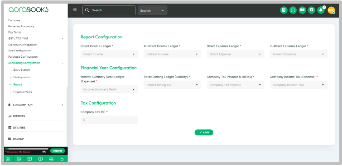Click the Aorabooks logo
Viewport: 342px width, 166px height.
click(x=29, y=9)
